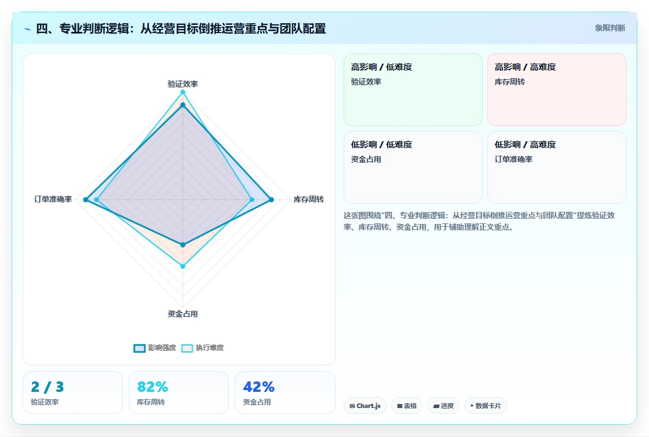
Task: Click the 订单准确率 axis label on the radar
Action: (53, 199)
